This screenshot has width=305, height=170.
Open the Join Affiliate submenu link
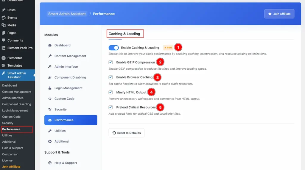click(x=11, y=166)
